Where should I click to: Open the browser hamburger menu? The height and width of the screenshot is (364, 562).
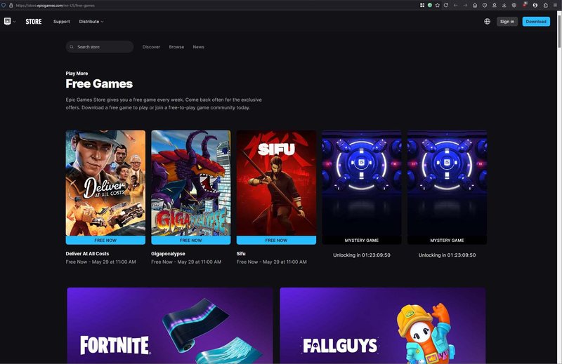(x=556, y=5)
